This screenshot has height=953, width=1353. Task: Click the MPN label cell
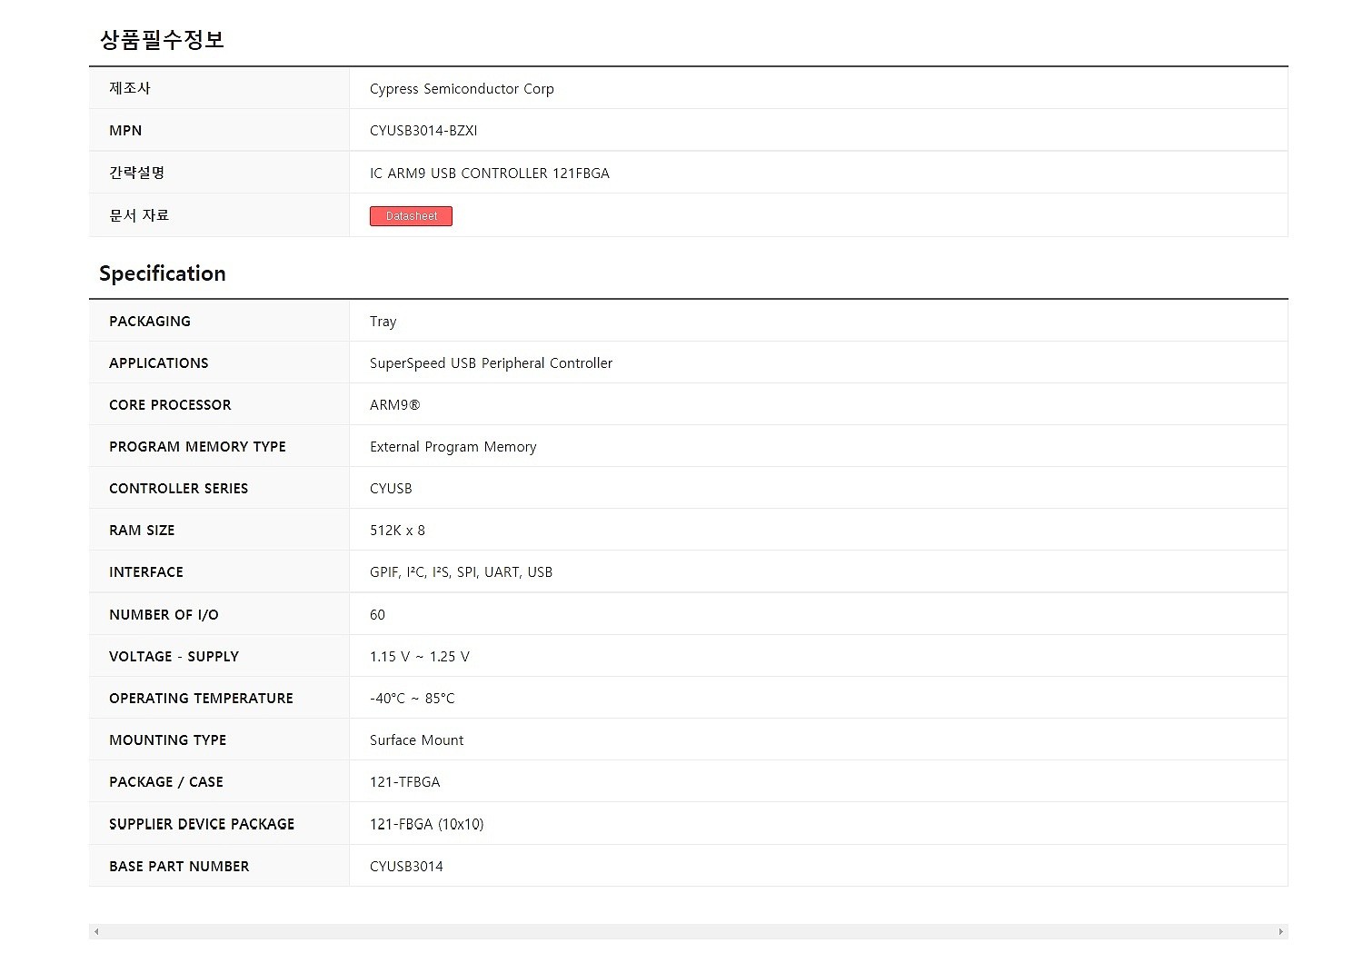tap(219, 130)
